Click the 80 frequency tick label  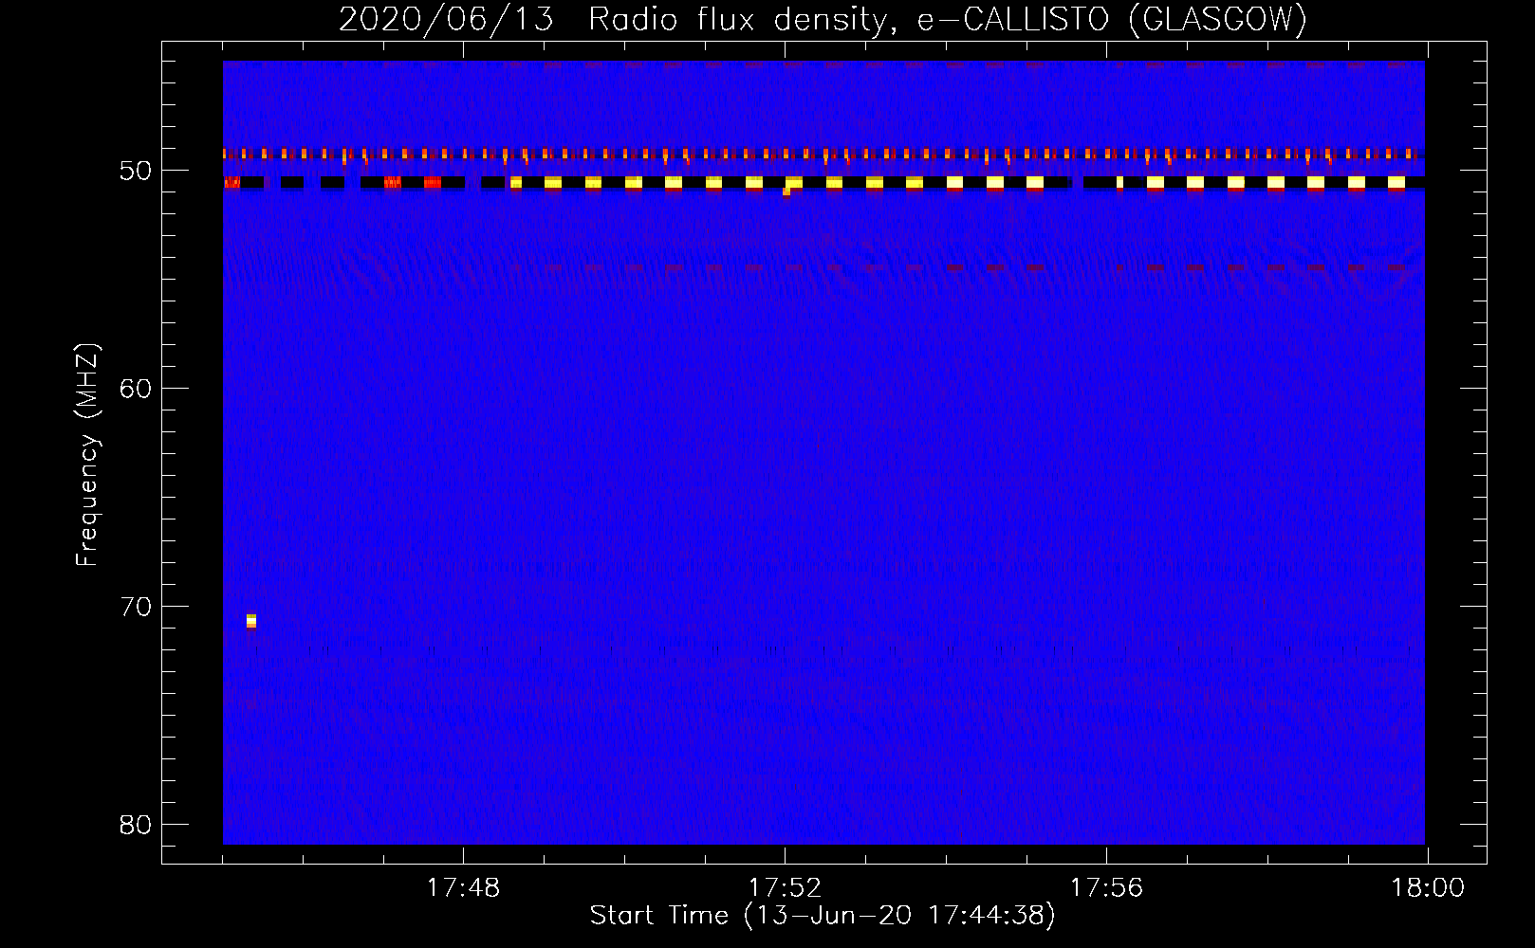(137, 825)
